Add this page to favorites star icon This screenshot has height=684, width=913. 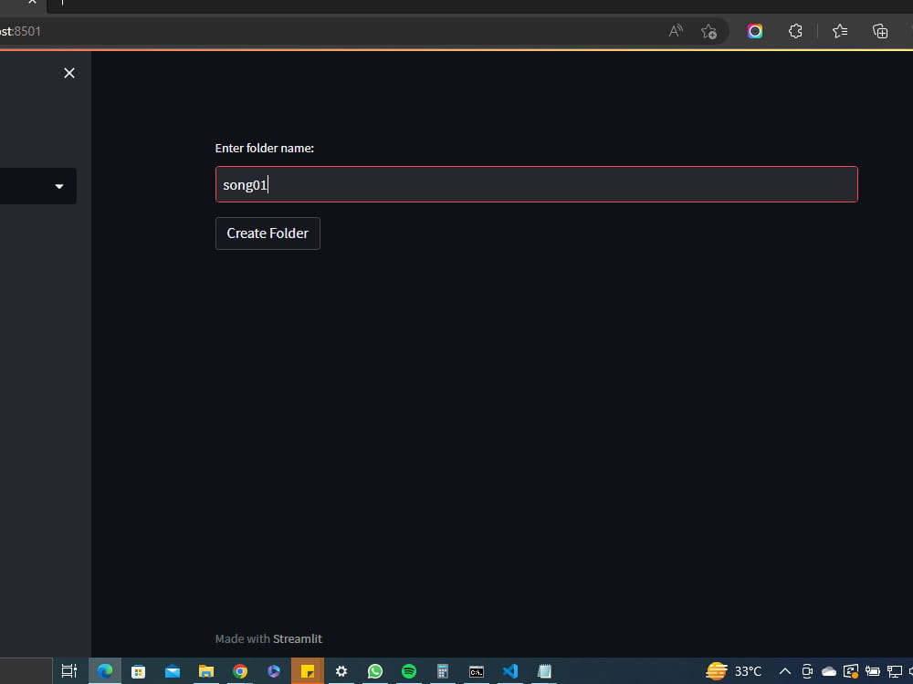click(708, 31)
